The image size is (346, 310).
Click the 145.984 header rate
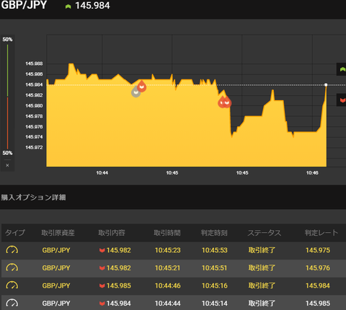coord(92,6)
